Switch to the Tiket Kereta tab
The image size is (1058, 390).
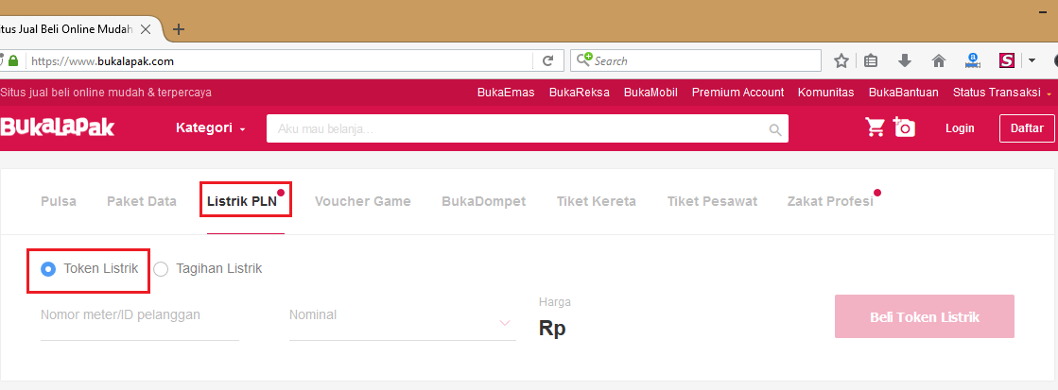(x=597, y=201)
